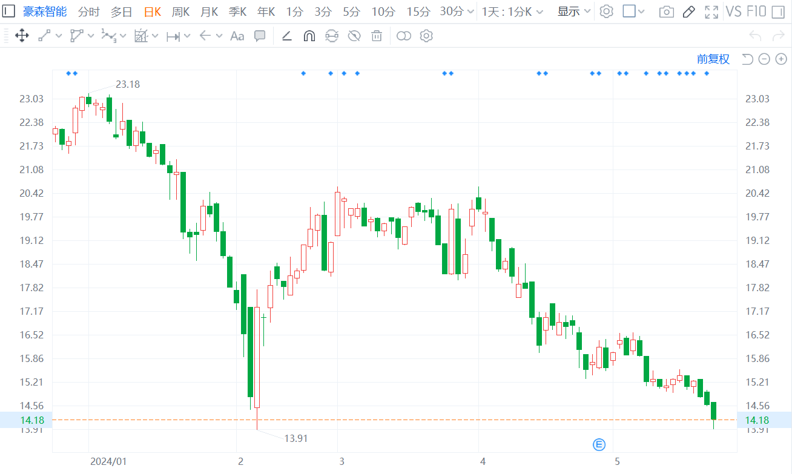Expand the arrow tool dropdown arrow

click(x=219, y=36)
